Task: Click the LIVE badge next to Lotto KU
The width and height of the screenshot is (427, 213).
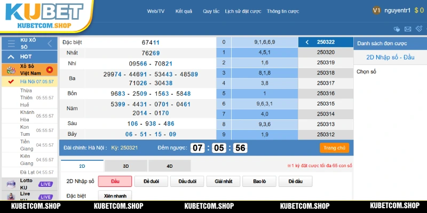Action: click(x=45, y=184)
